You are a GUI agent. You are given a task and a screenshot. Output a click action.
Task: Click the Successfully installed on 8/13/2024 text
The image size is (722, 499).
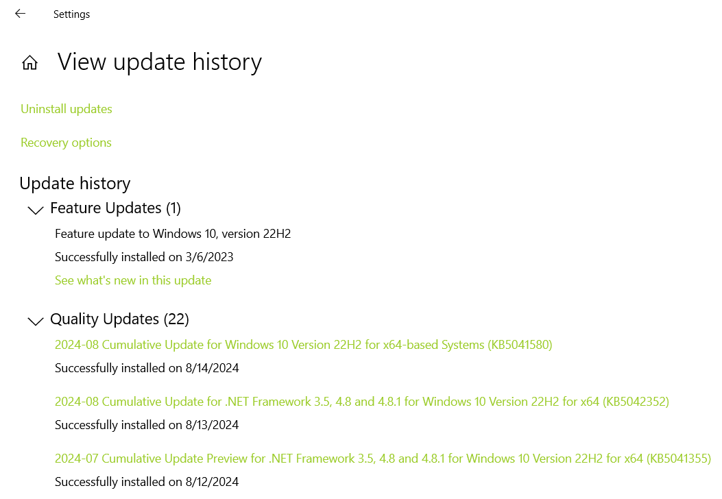[147, 425]
